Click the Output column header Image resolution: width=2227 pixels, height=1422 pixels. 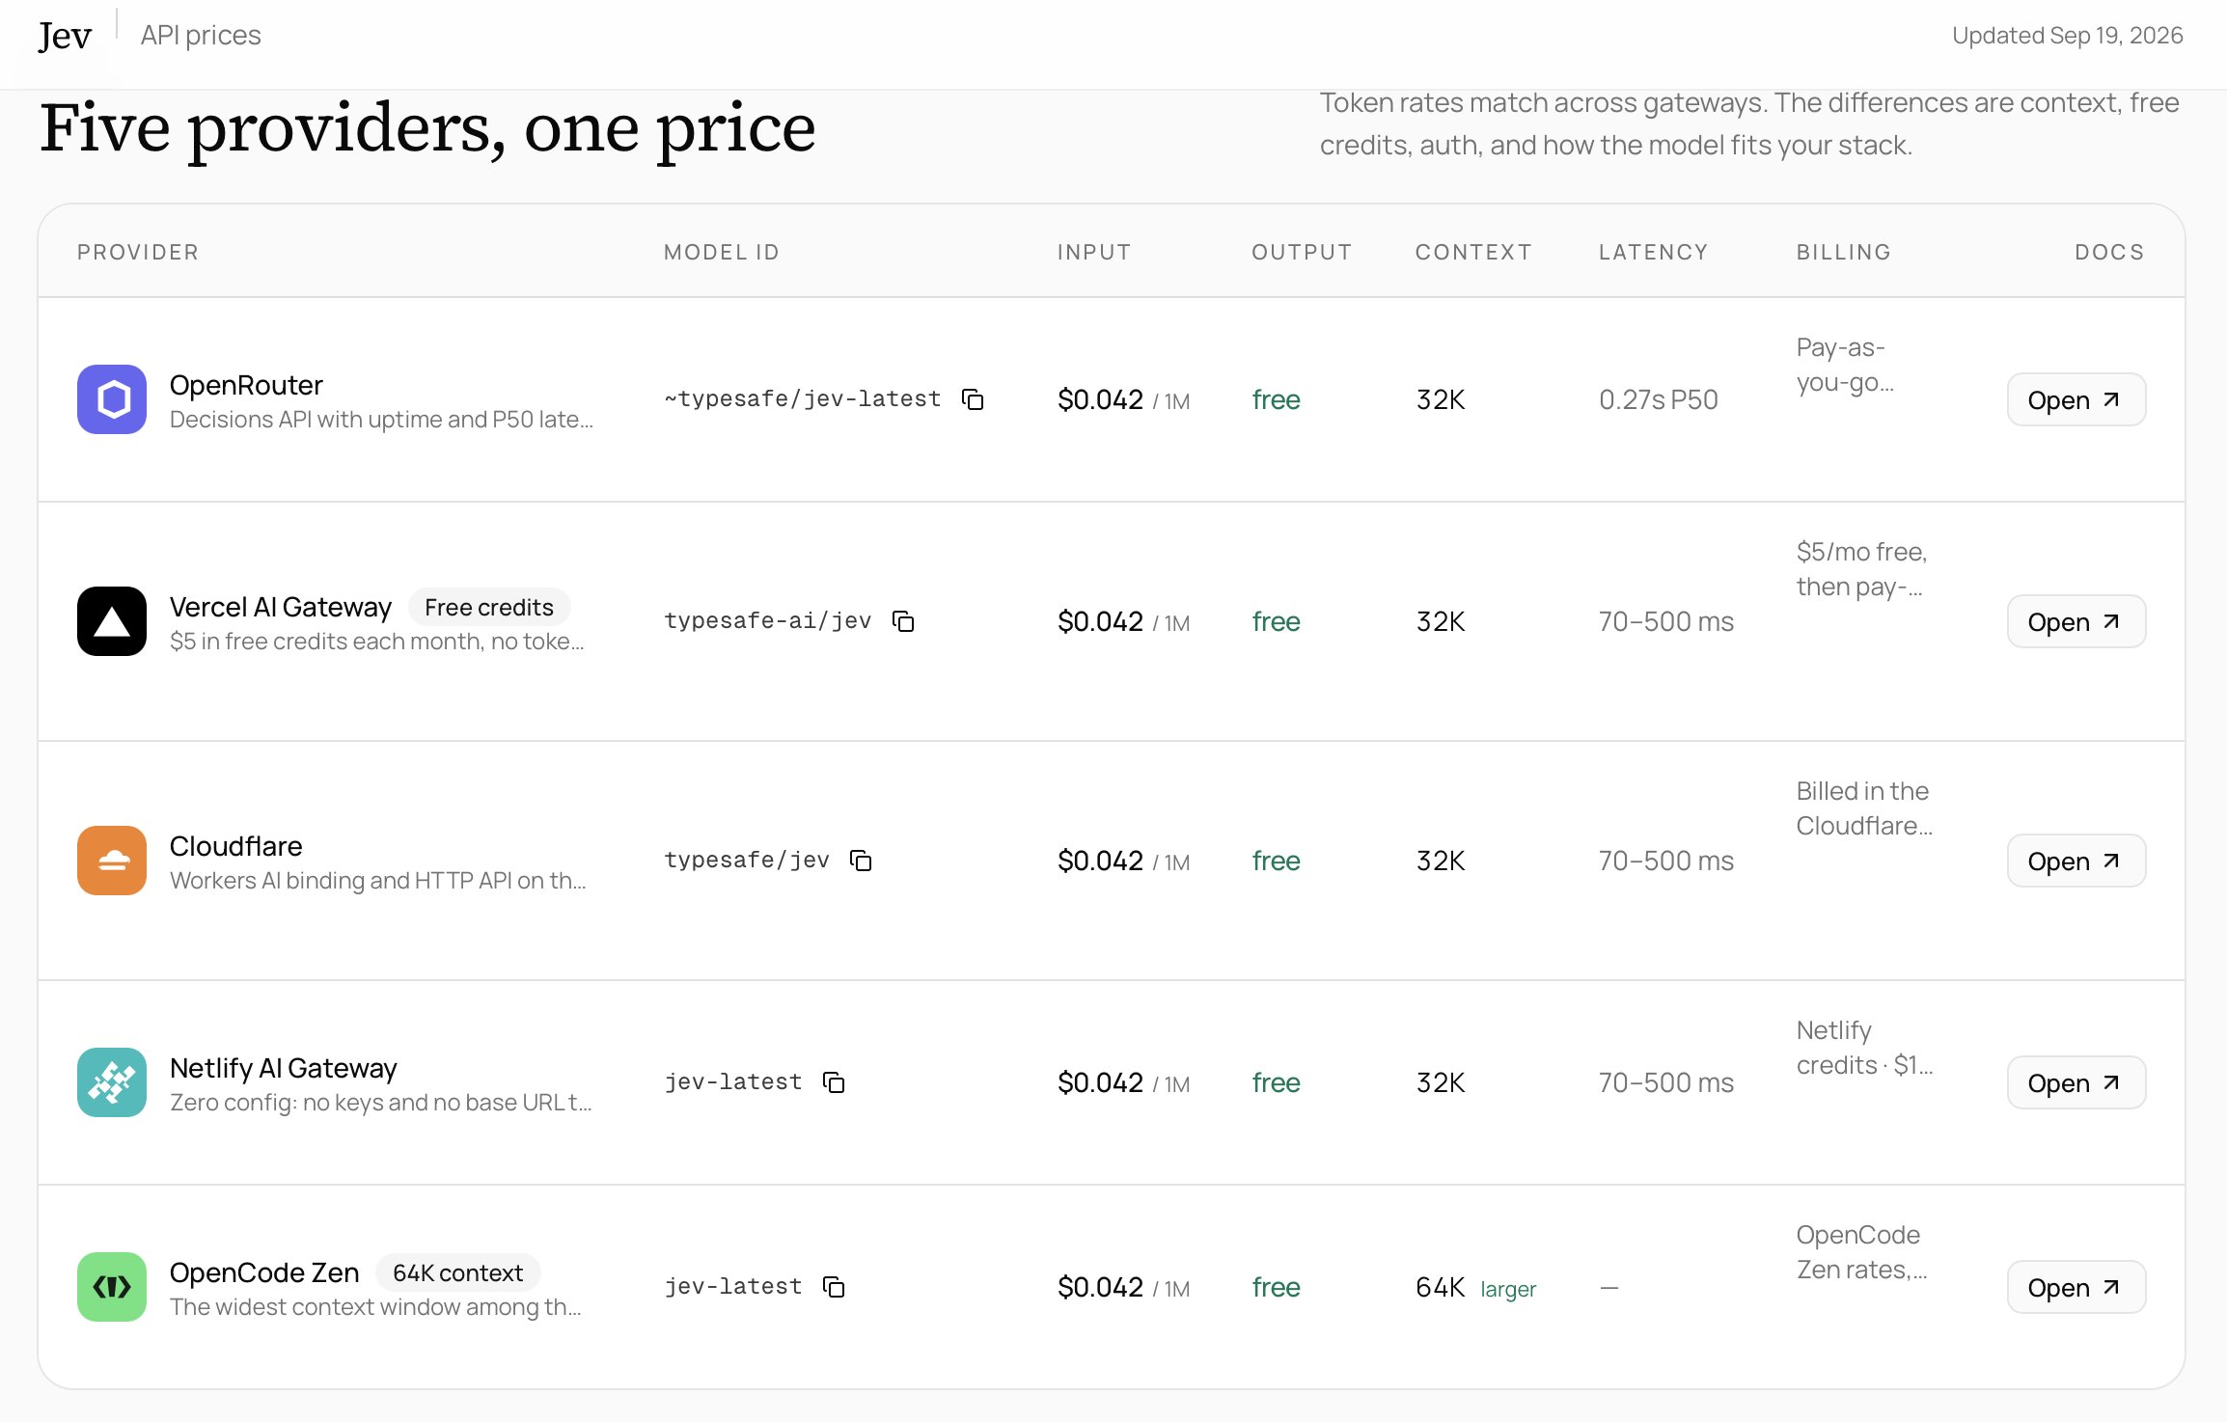tap(1302, 252)
